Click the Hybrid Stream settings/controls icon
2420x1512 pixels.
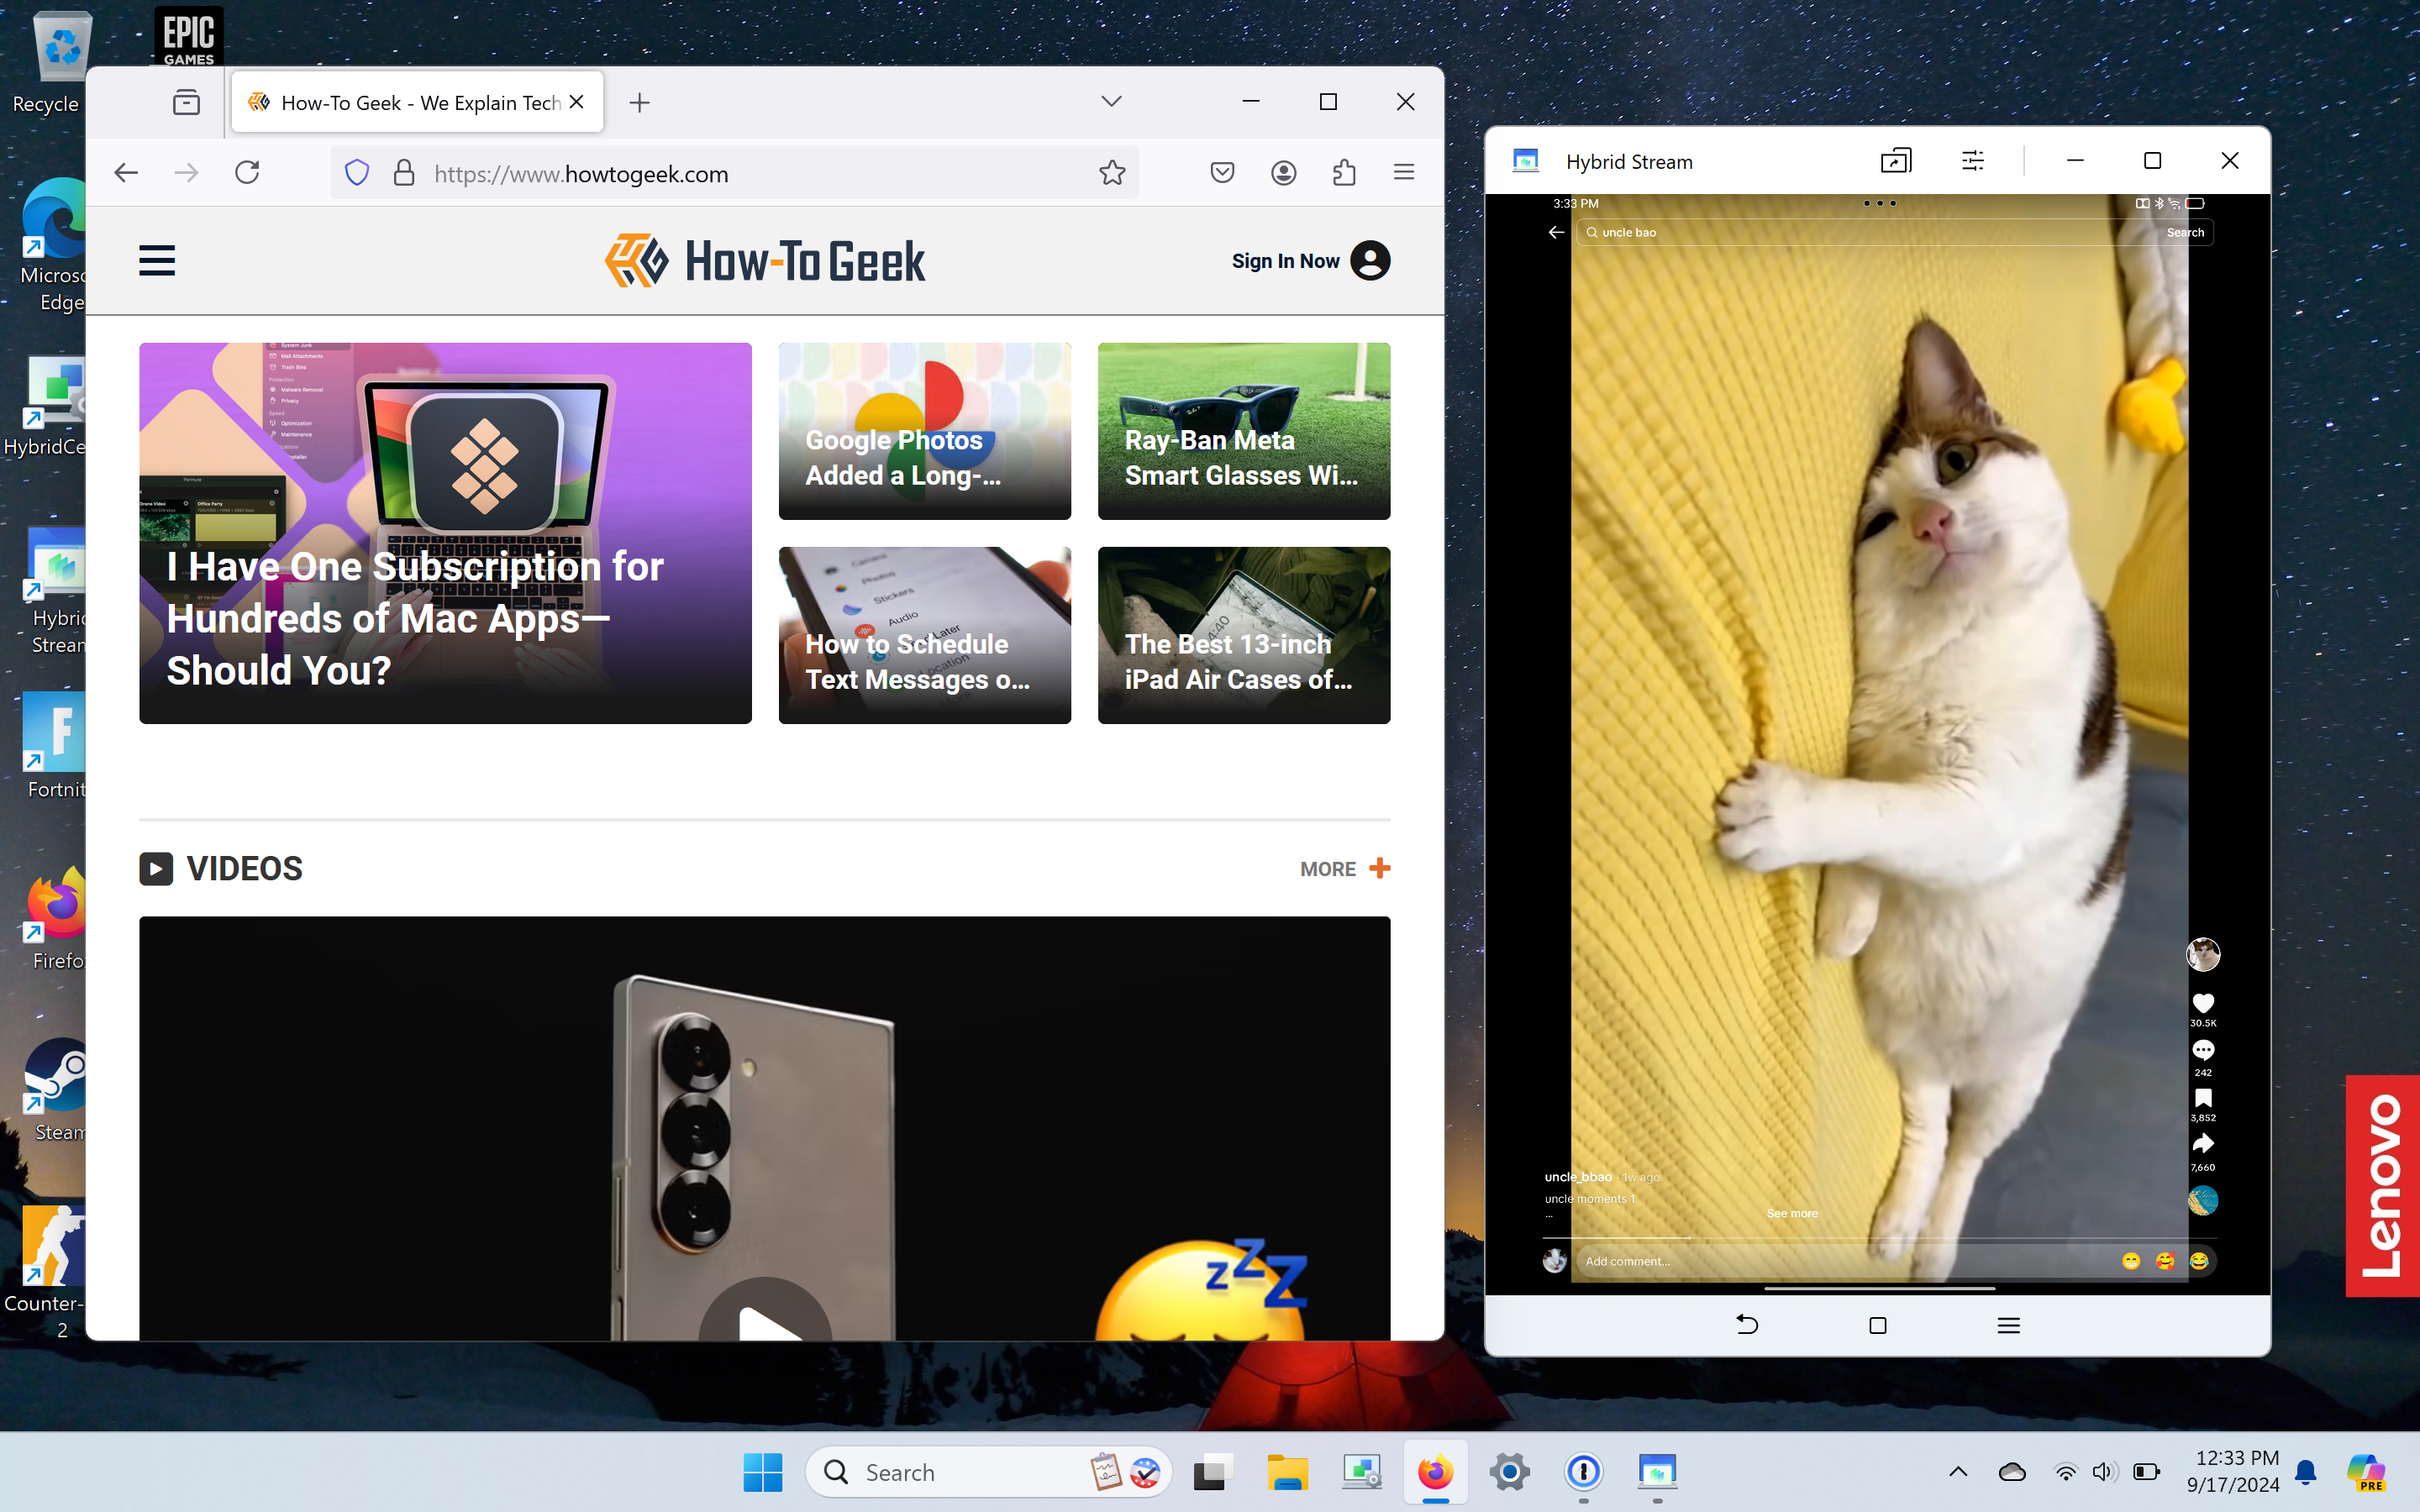tap(1972, 159)
